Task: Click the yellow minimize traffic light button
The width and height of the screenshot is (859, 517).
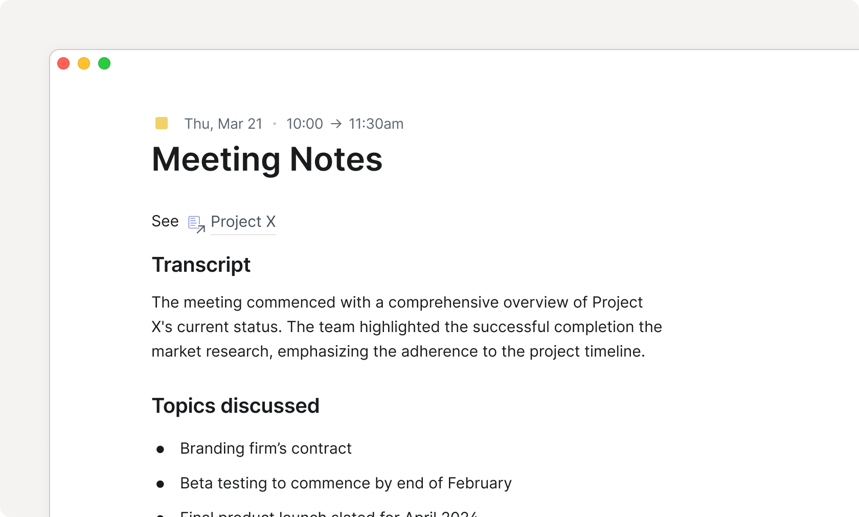Action: click(84, 63)
